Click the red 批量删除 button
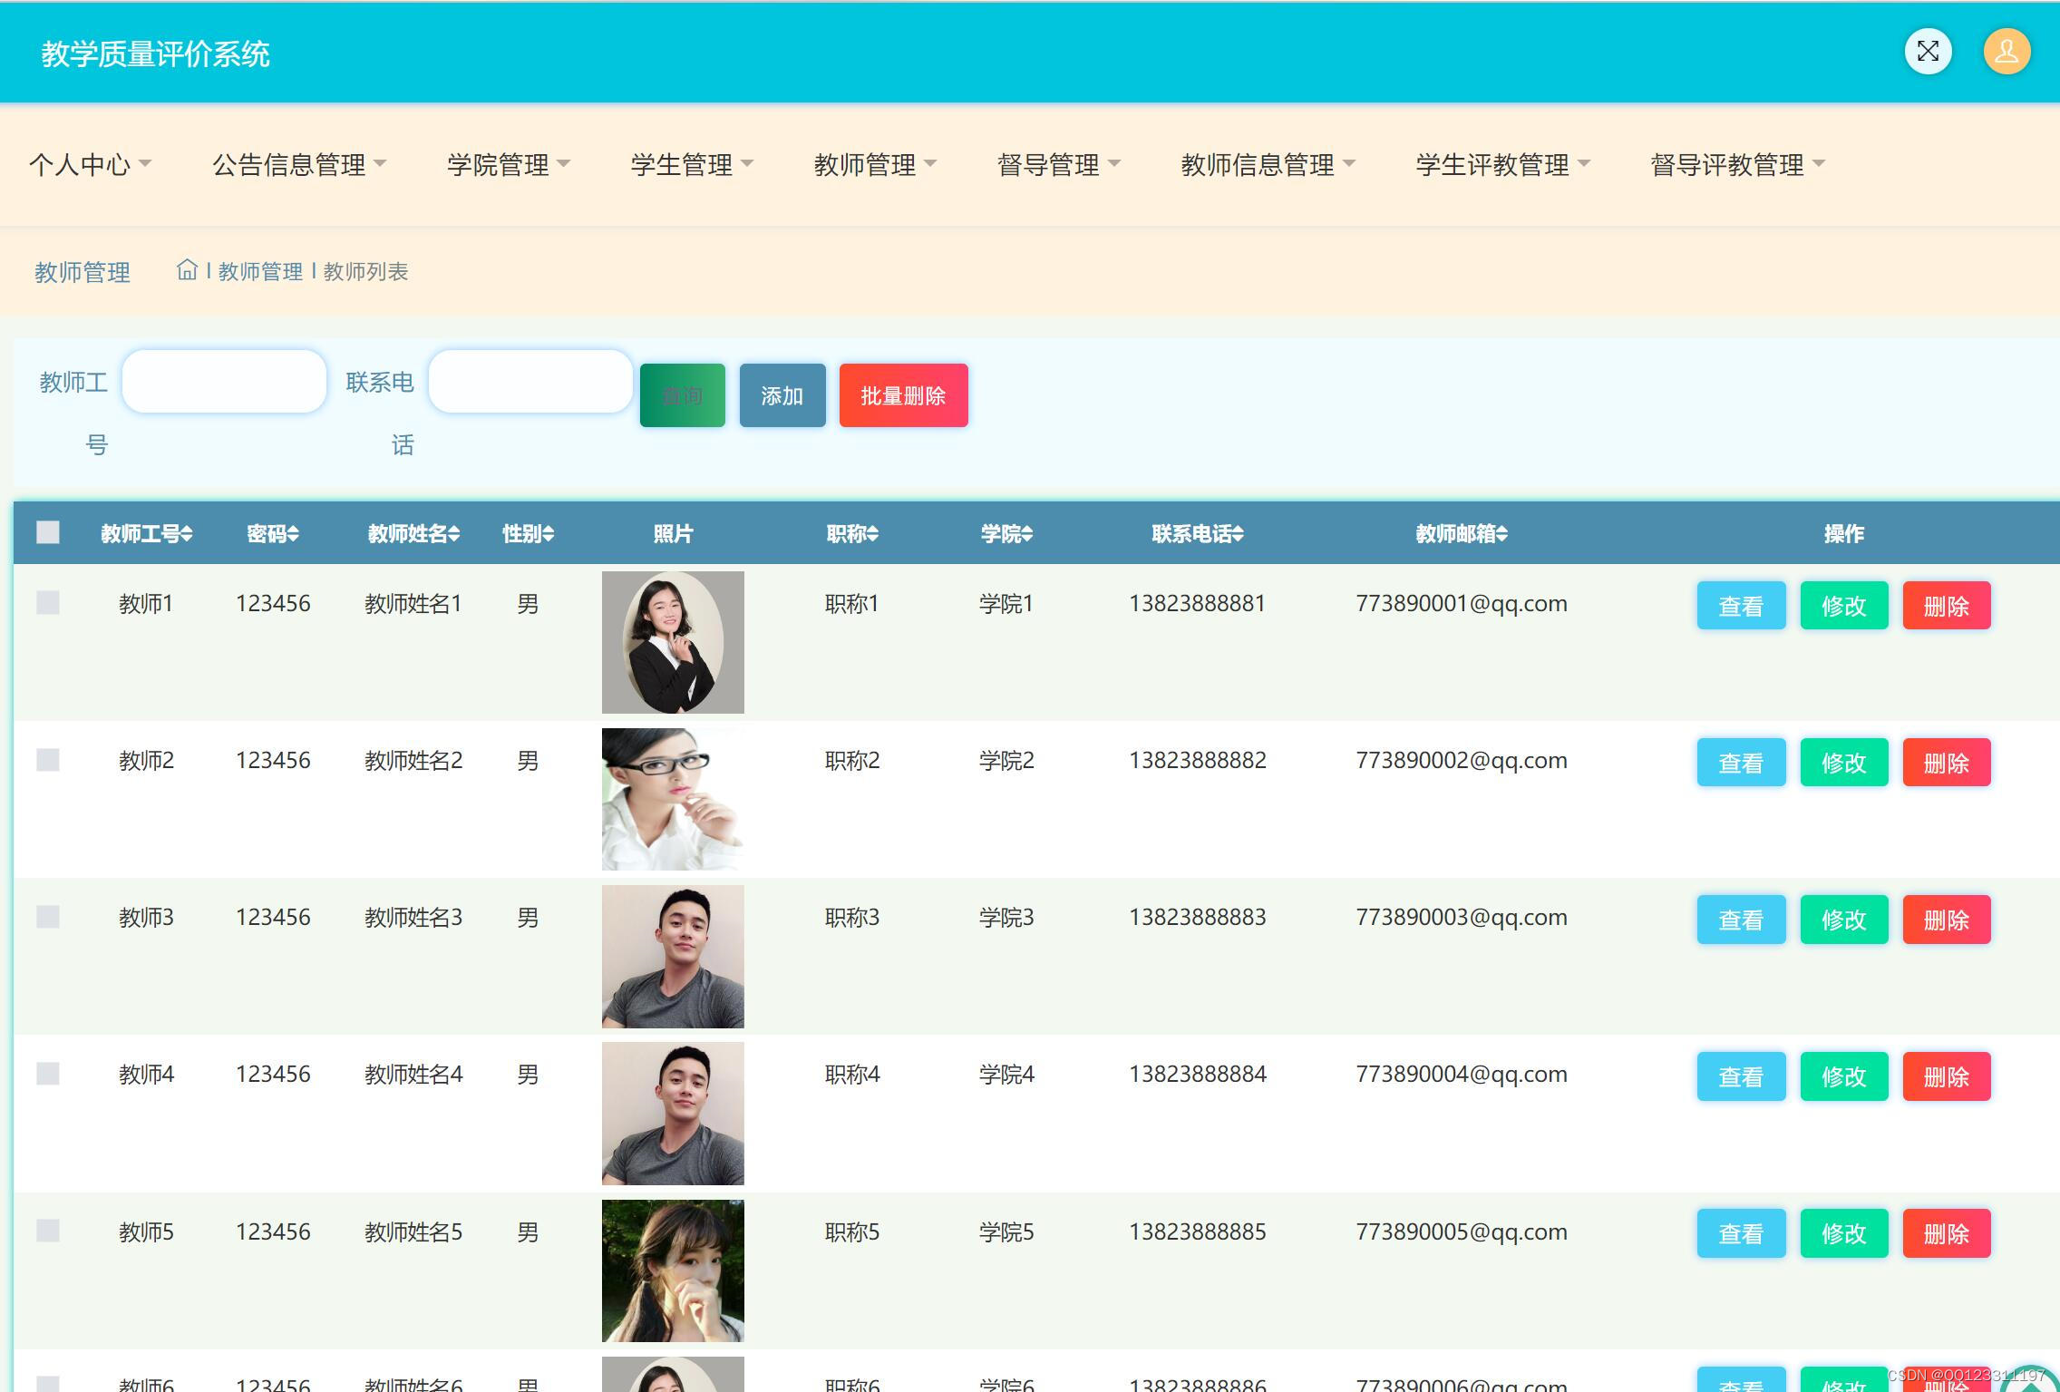Image resolution: width=2060 pixels, height=1392 pixels. click(x=903, y=395)
